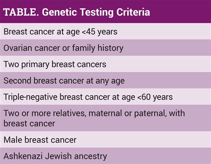The image size is (211, 164).
Task: Click the <45 age value text
Action: pyautogui.click(x=88, y=32)
